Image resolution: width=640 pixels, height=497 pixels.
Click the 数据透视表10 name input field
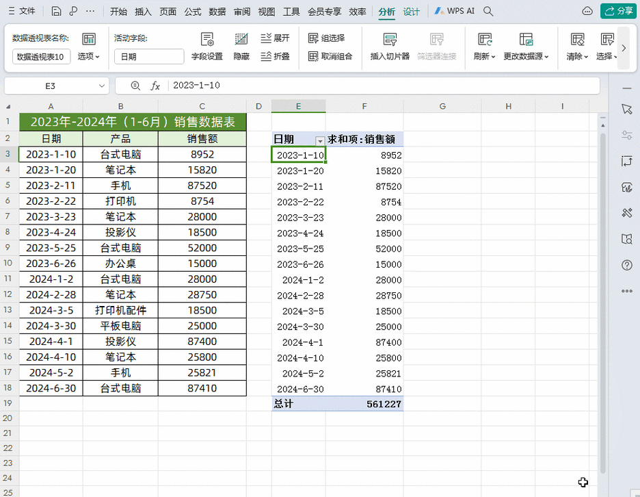click(x=40, y=56)
